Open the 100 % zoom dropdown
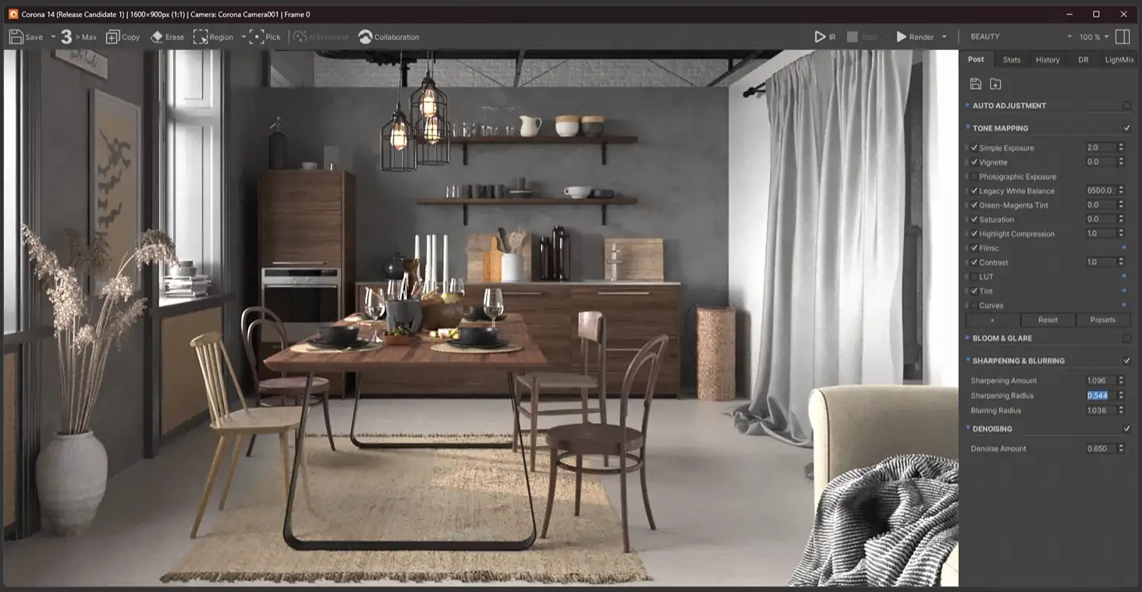 tap(1094, 37)
